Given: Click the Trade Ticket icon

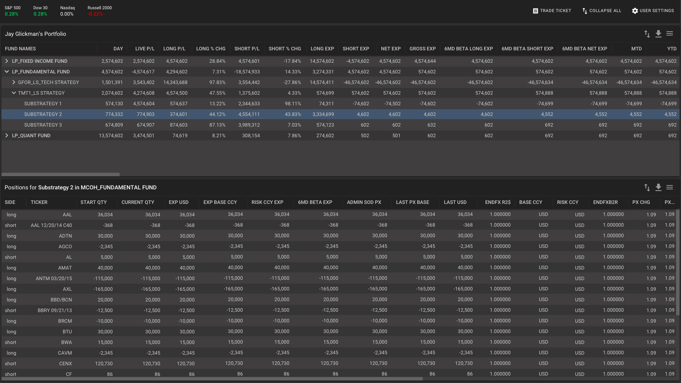Looking at the screenshot, I should [x=536, y=11].
